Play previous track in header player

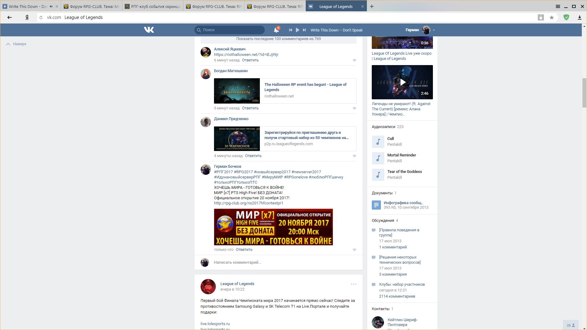click(x=290, y=30)
